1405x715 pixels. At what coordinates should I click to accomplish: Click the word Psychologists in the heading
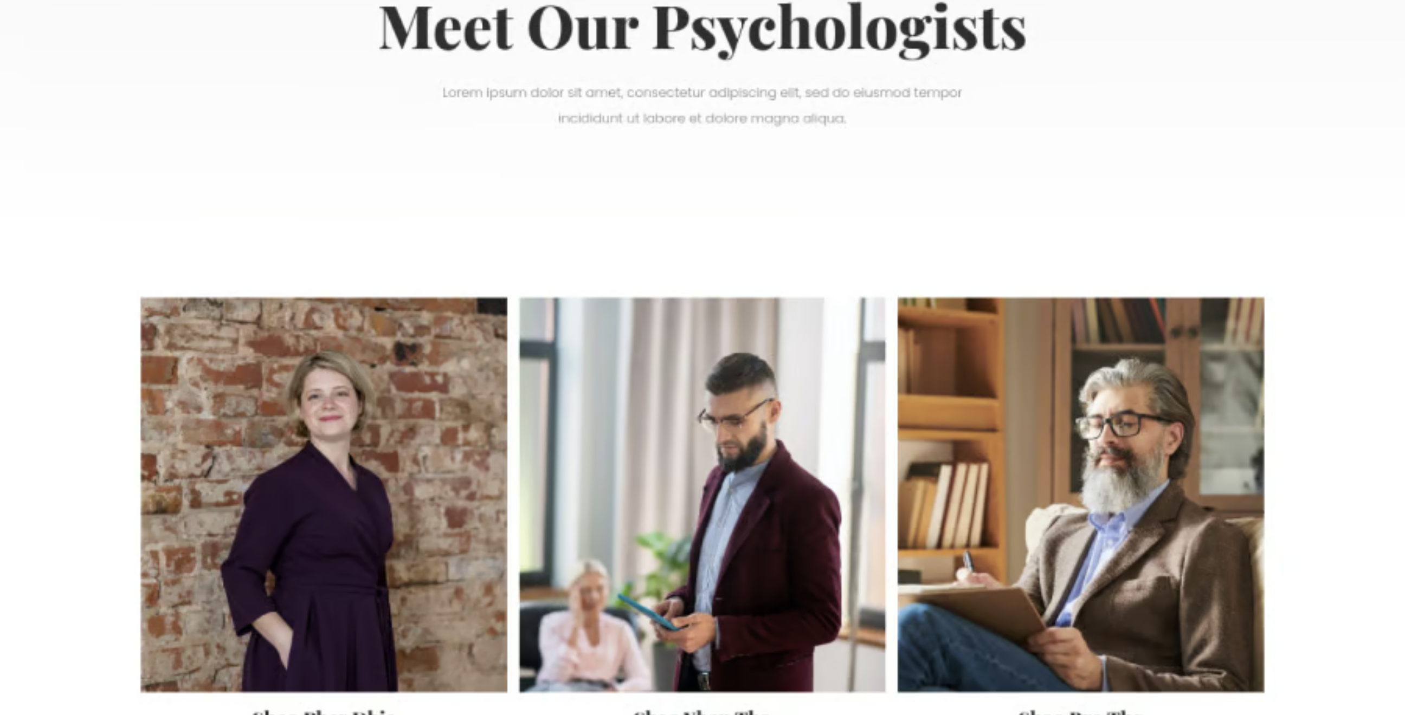click(840, 29)
